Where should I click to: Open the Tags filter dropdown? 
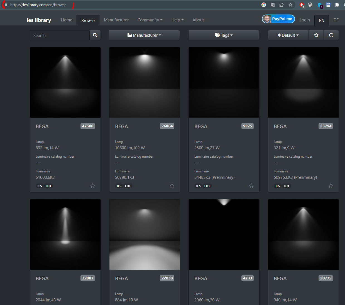click(x=224, y=35)
